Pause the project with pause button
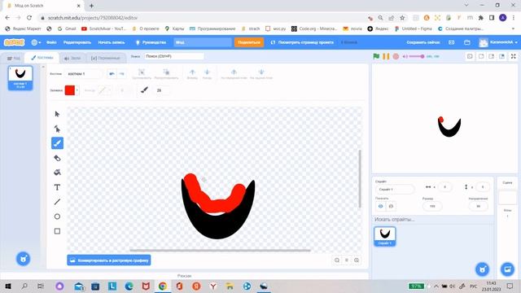The width and height of the screenshot is (521, 293). pos(386,56)
